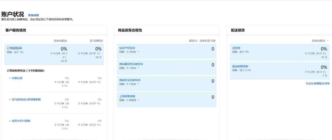
Task: Click the 知识产权投诉 count of 0
Action: point(213,49)
